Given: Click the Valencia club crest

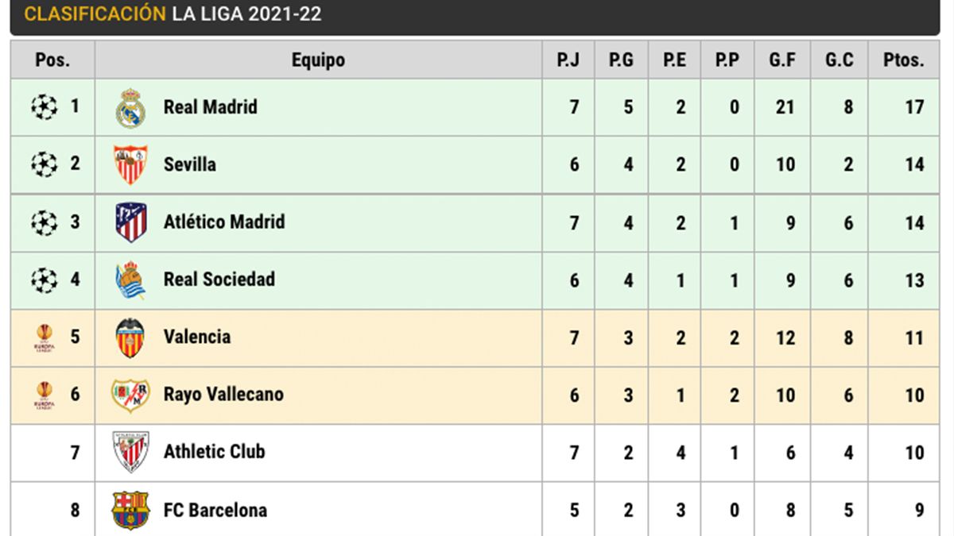Looking at the screenshot, I should (x=130, y=337).
